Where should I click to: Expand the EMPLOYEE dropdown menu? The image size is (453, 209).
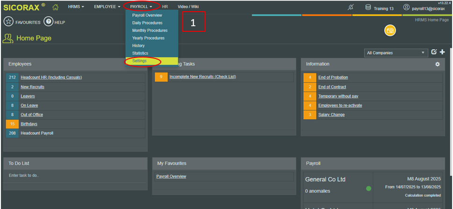point(107,7)
